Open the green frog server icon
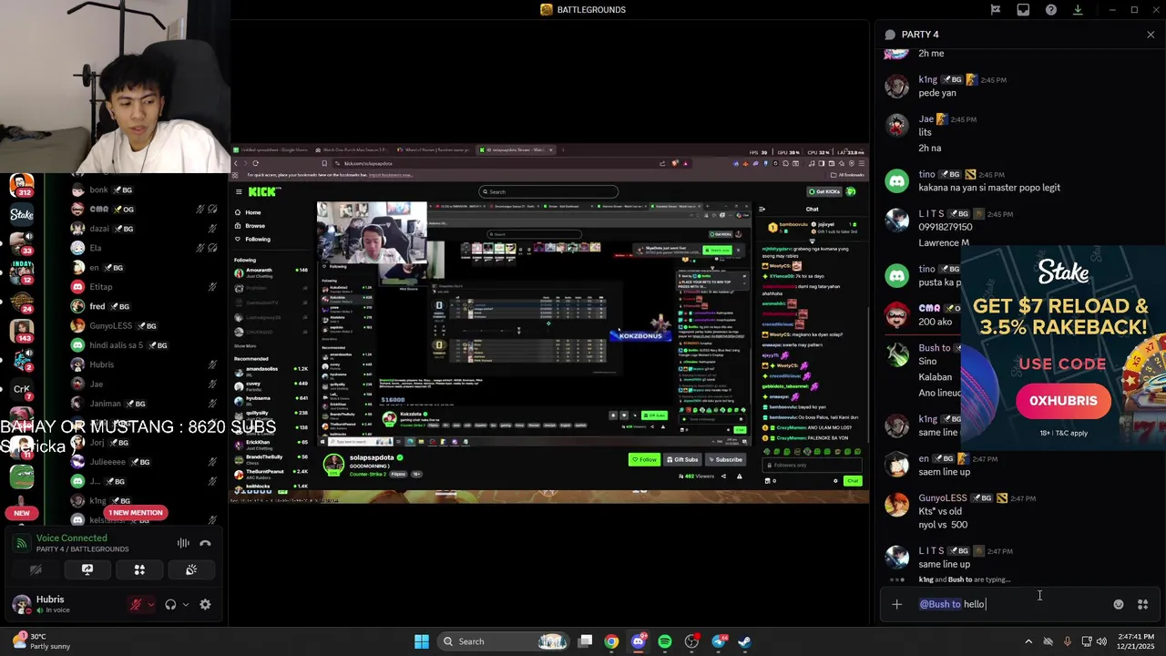Screen dimensions: 1166x656 tap(22, 477)
